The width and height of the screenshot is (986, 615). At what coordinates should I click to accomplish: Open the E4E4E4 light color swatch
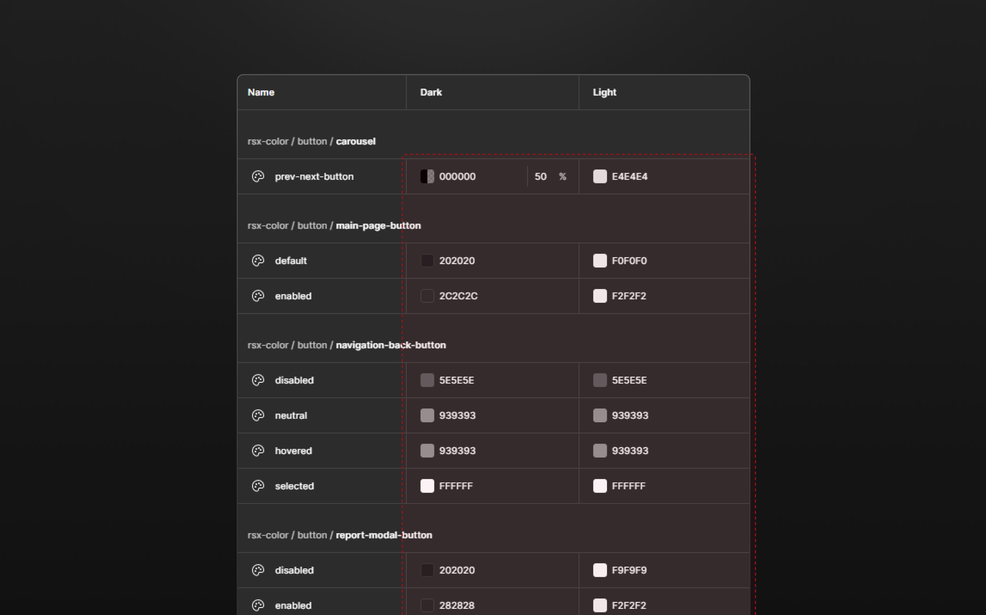(600, 176)
